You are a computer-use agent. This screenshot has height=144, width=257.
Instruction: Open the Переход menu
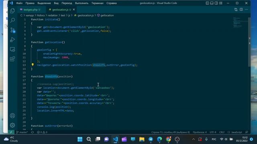[x=67, y=3]
